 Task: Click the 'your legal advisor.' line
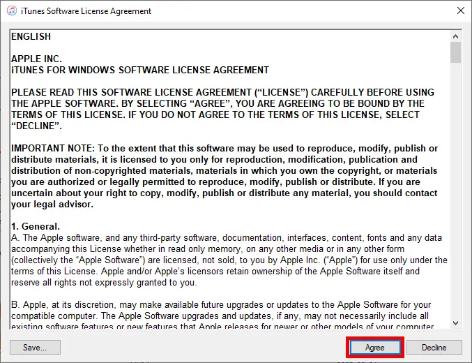coord(52,204)
